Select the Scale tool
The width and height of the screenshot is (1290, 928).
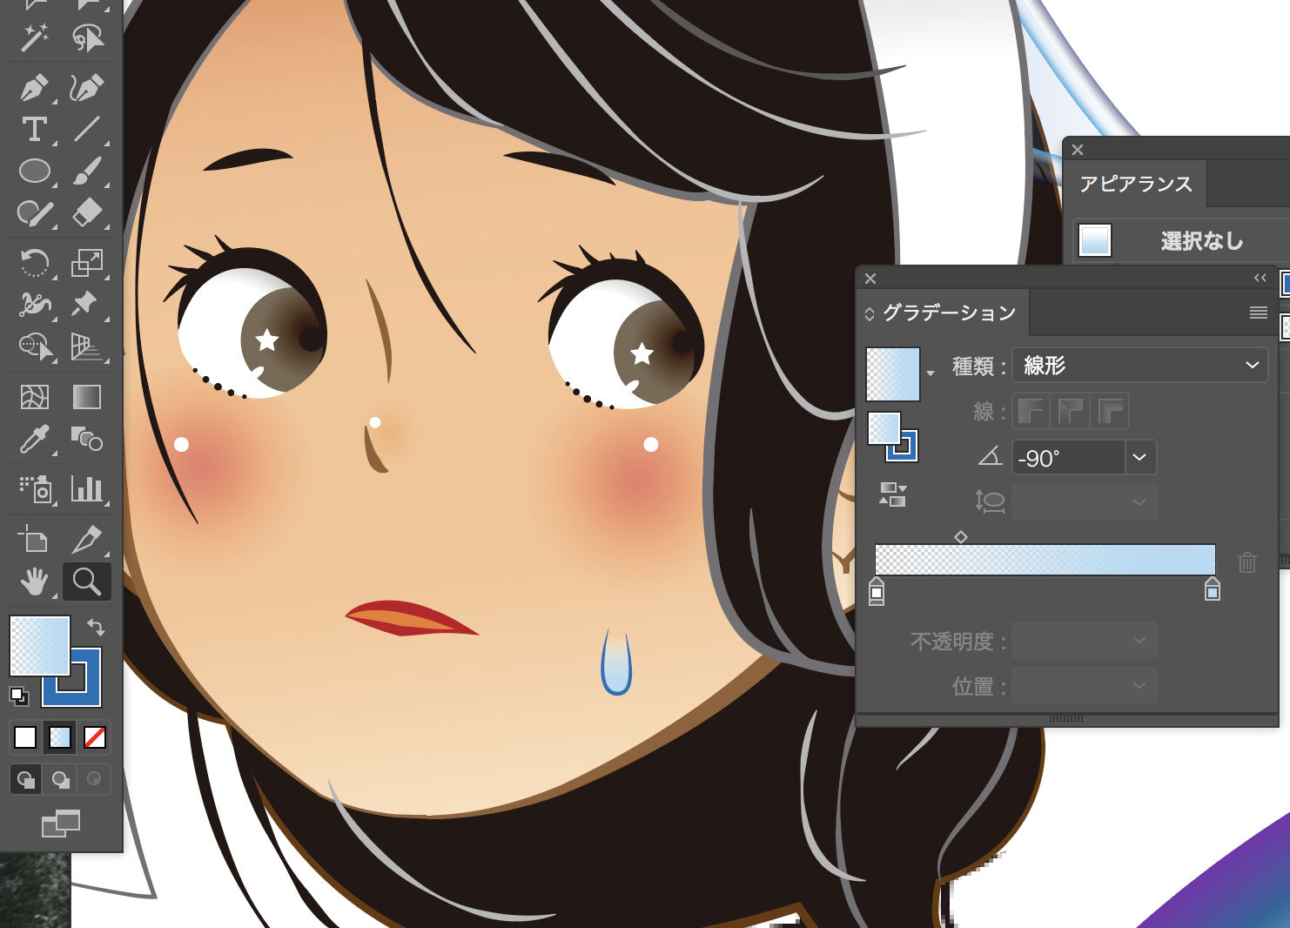87,262
